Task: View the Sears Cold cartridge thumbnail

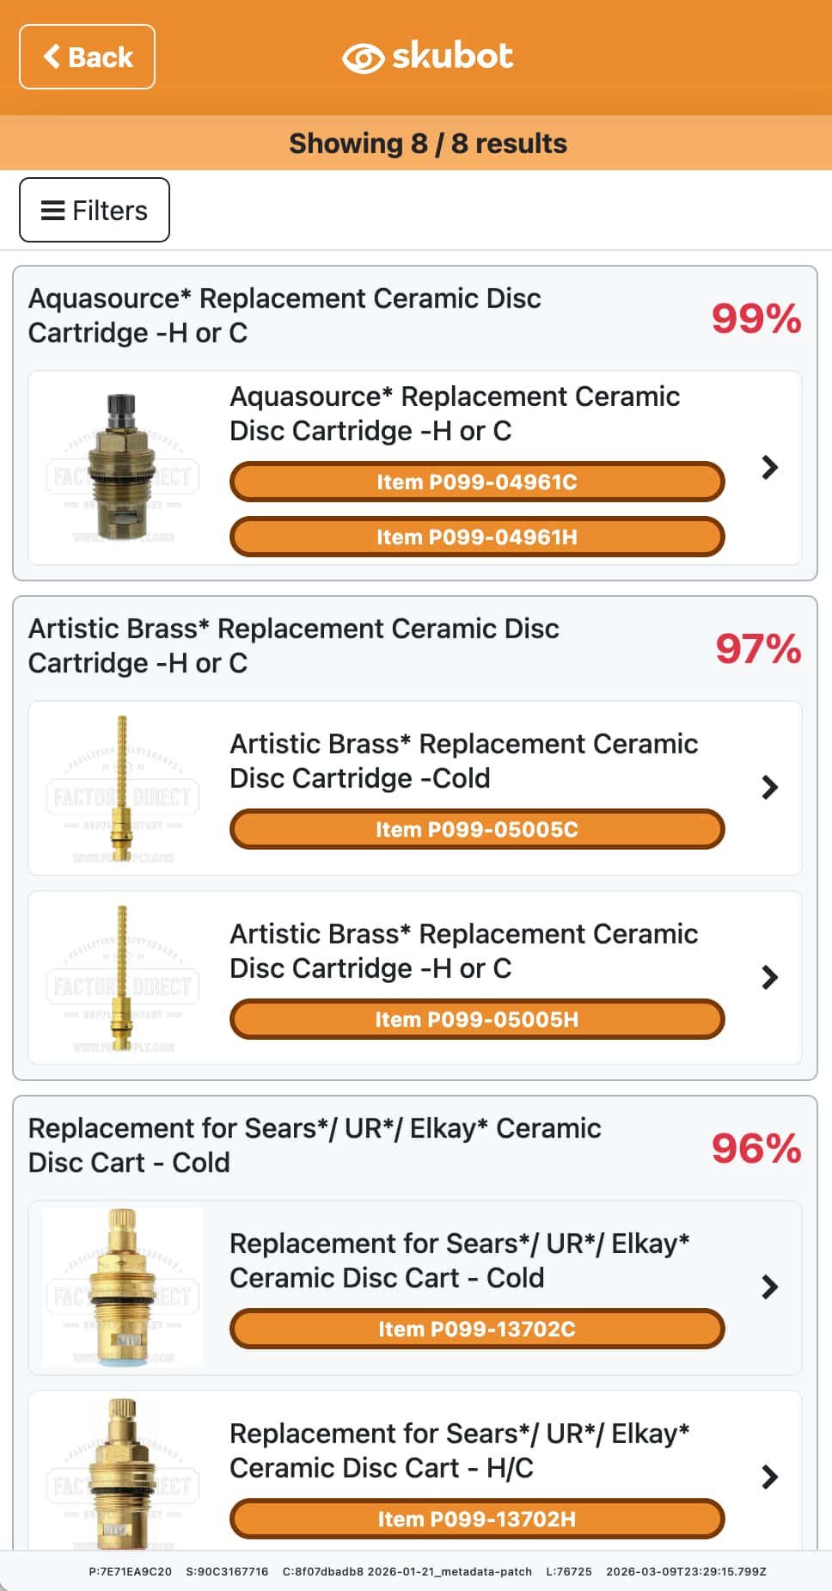Action: pyautogui.click(x=123, y=1287)
